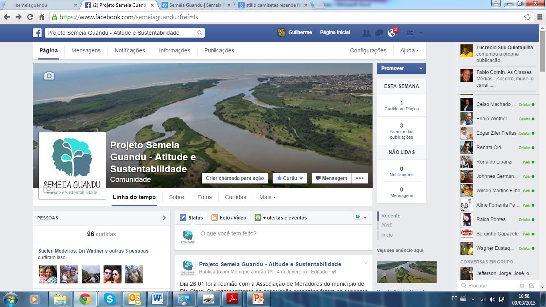
Task: Click the browser address bar
Action: [287, 17]
